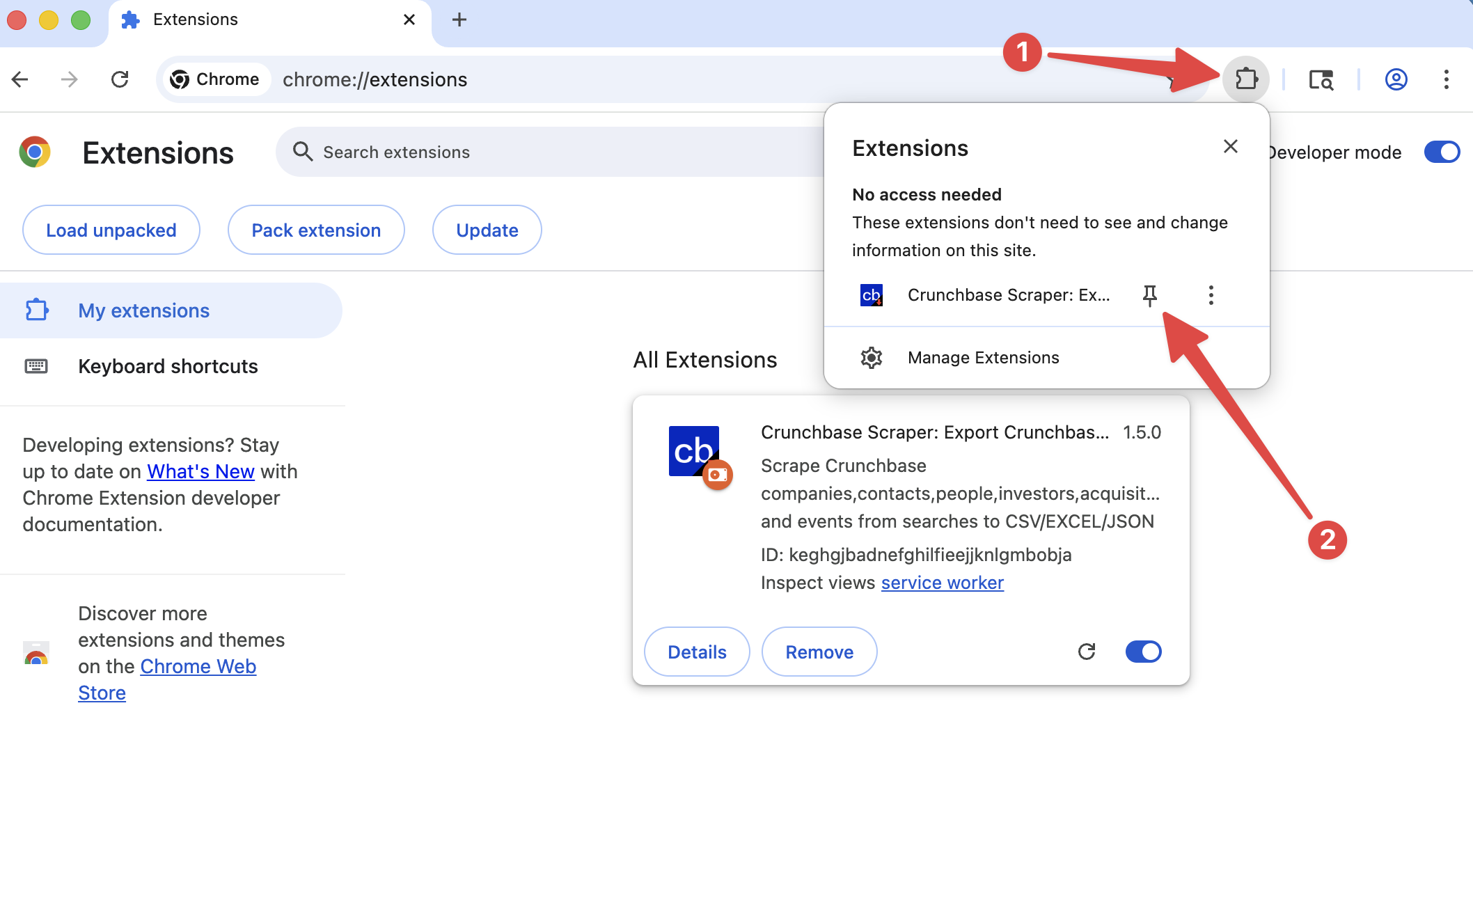
Task: Click the search magnifier icon
Action: click(303, 151)
